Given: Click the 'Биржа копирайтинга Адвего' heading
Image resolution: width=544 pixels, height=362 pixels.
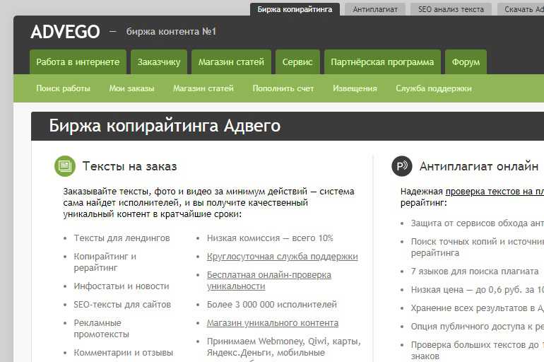Looking at the screenshot, I should coord(165,126).
